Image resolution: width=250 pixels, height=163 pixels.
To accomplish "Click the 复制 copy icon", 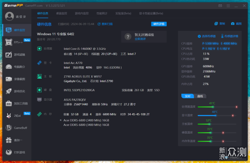I will click(x=216, y=24).
